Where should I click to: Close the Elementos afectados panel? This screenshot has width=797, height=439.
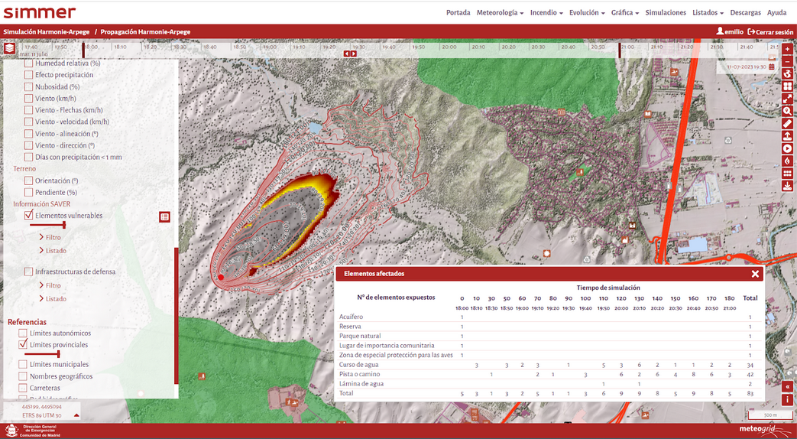(x=755, y=274)
